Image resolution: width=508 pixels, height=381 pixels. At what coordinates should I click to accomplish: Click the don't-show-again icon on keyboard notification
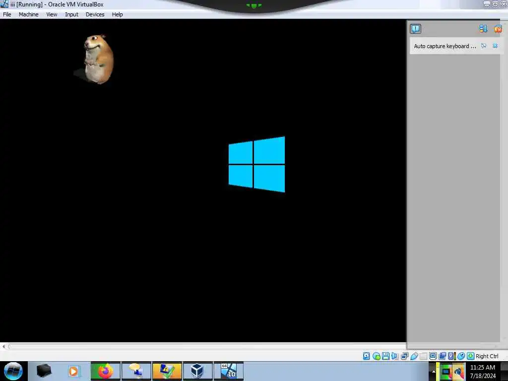pos(483,46)
